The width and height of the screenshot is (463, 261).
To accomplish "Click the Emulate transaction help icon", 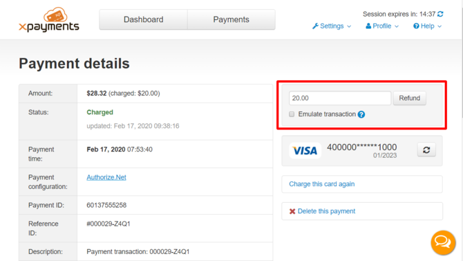I will pos(361,114).
